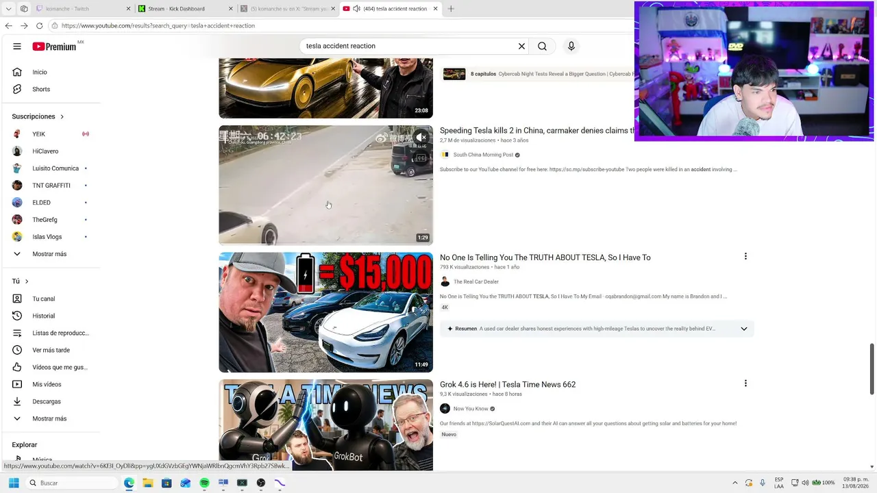Open the YouTube hamburger guide menu
This screenshot has width=877, height=493.
click(17, 47)
